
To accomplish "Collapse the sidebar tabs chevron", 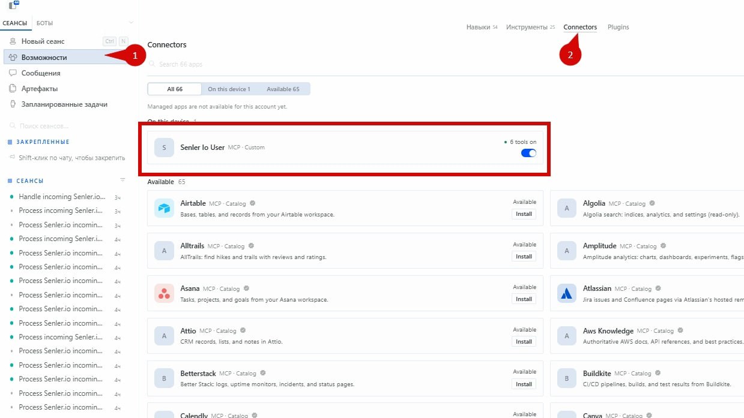I will click(132, 23).
